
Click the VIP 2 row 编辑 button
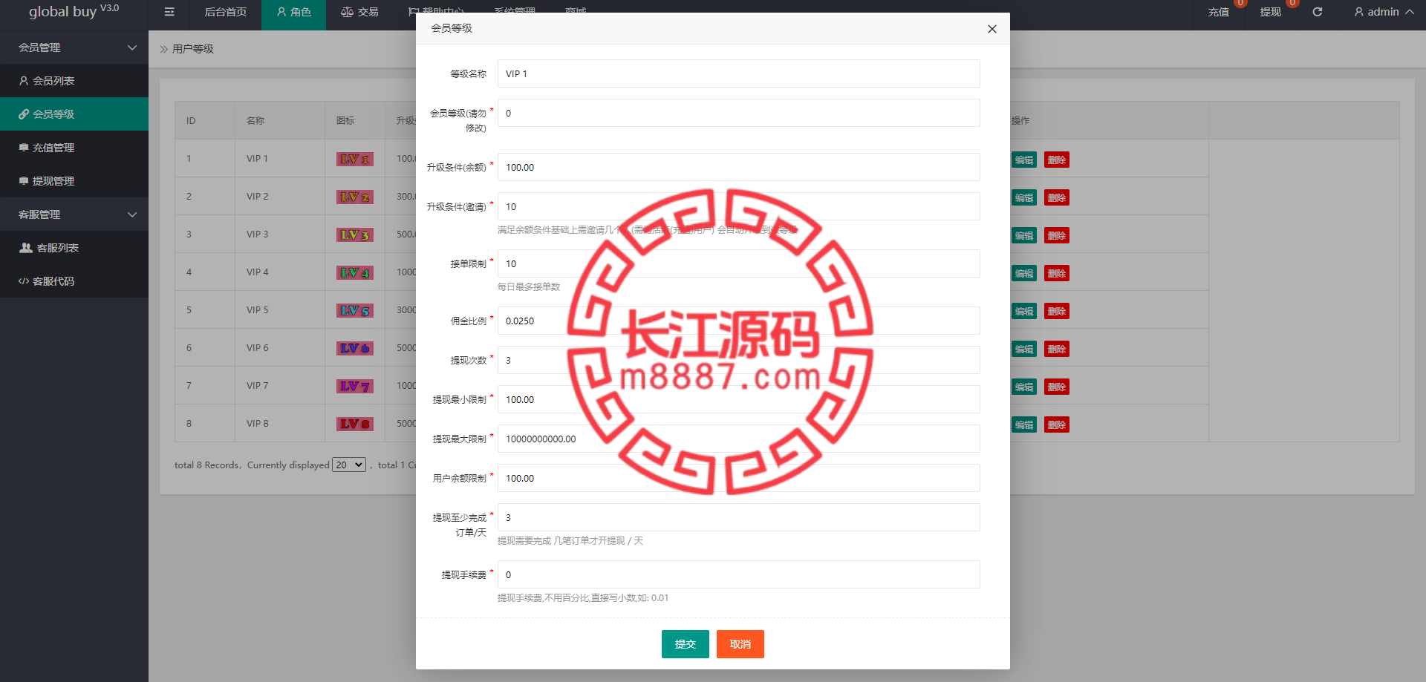[x=1024, y=197]
